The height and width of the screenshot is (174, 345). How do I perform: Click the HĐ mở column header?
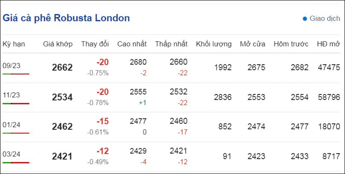(329, 44)
